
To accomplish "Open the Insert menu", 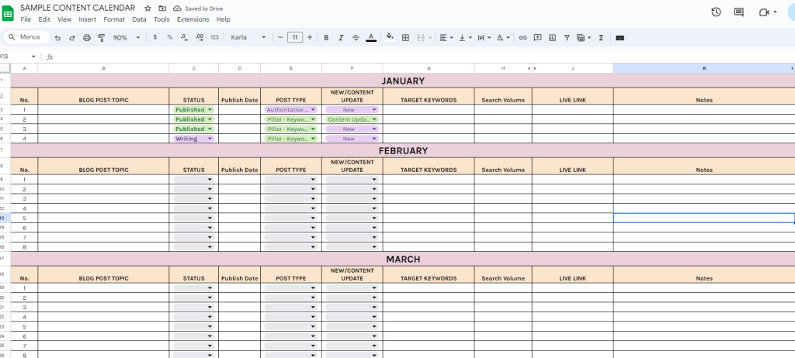I will click(x=87, y=19).
